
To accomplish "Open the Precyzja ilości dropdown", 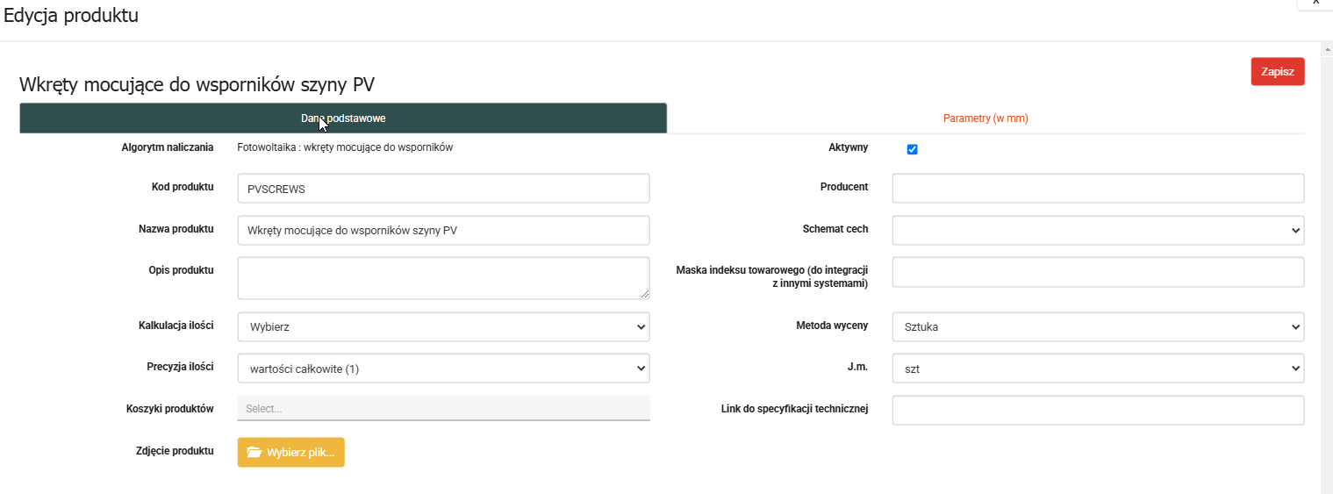I will 443,369.
